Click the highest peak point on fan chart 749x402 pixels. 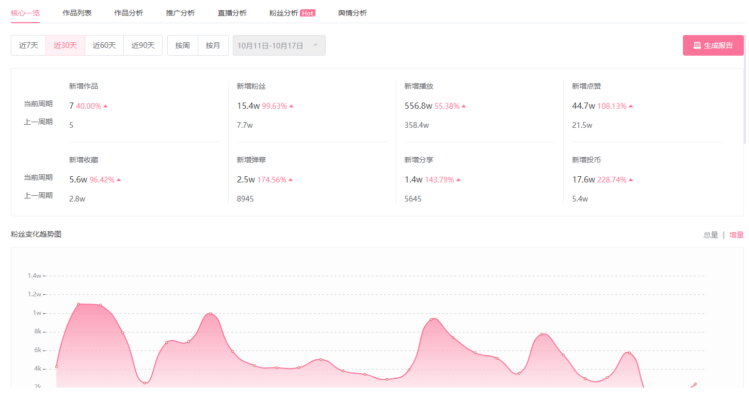click(x=78, y=304)
